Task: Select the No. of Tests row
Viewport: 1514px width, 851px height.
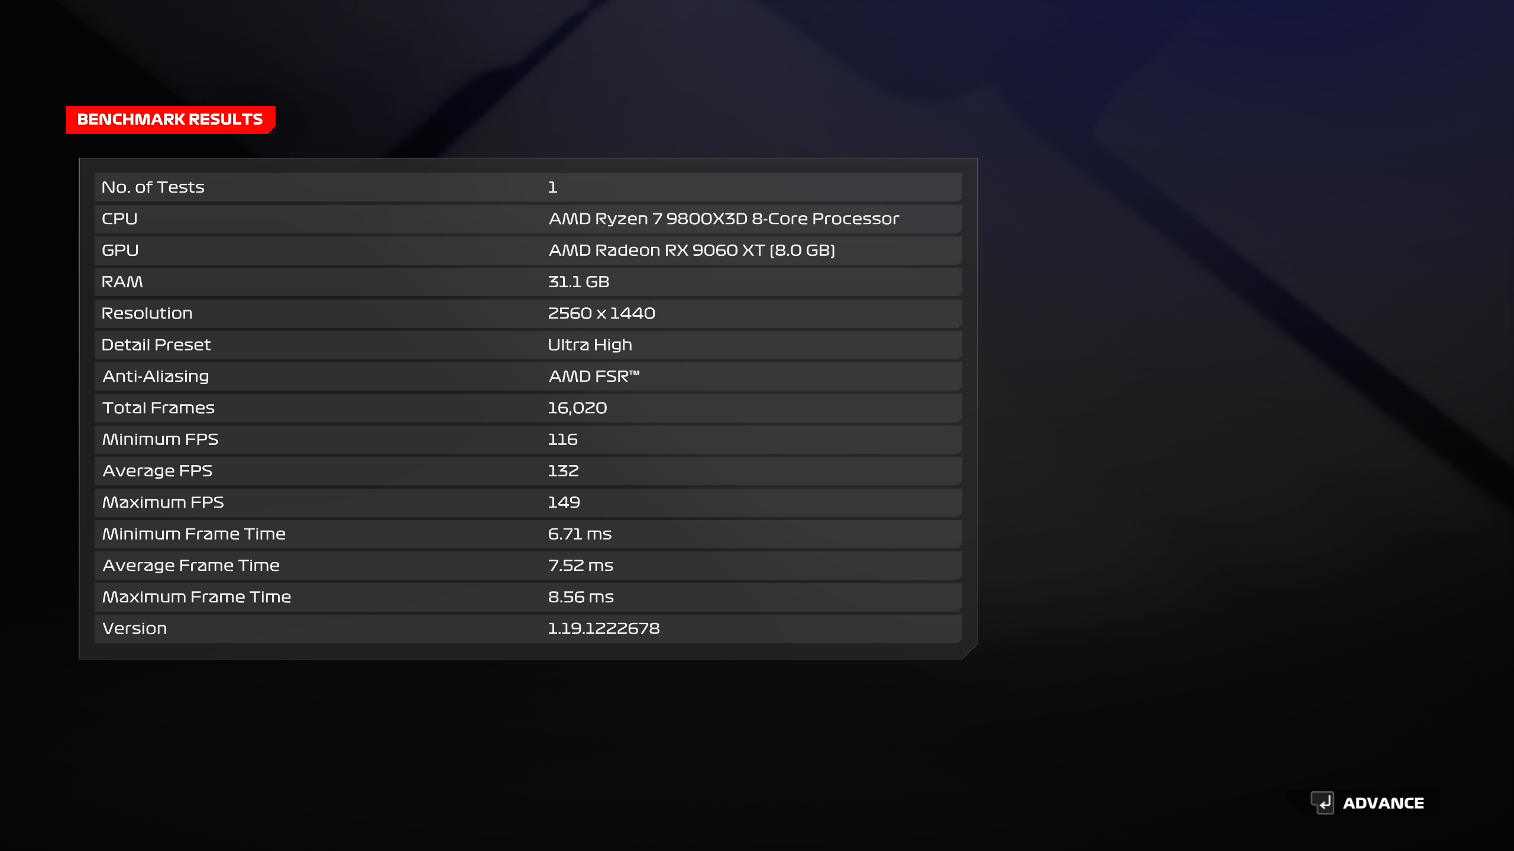Action: point(528,187)
